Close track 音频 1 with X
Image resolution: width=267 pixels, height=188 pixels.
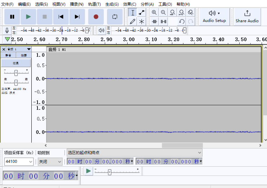pos(4,49)
